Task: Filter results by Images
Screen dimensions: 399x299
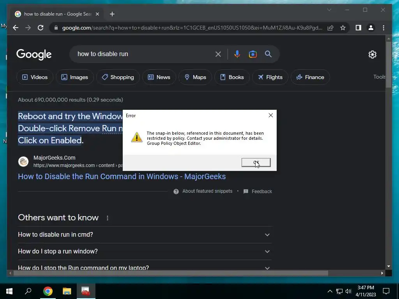Action: tap(74, 77)
